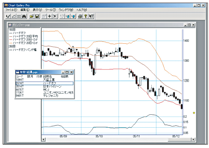The width and height of the screenshot is (209, 148).
Task: Click the yellow diamond marker beside chart
Action: tap(194, 113)
